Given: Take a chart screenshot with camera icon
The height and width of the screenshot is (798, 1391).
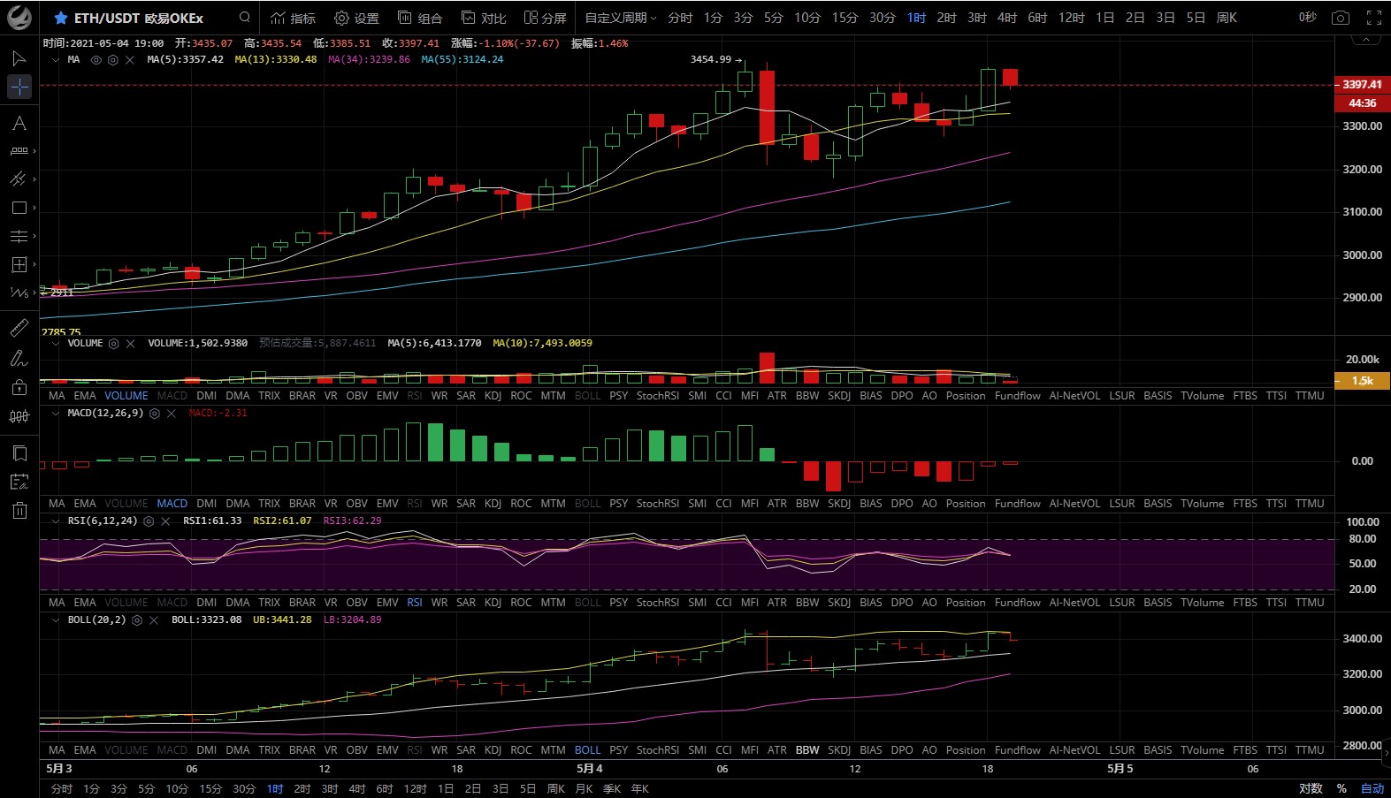Looking at the screenshot, I should [x=1341, y=18].
